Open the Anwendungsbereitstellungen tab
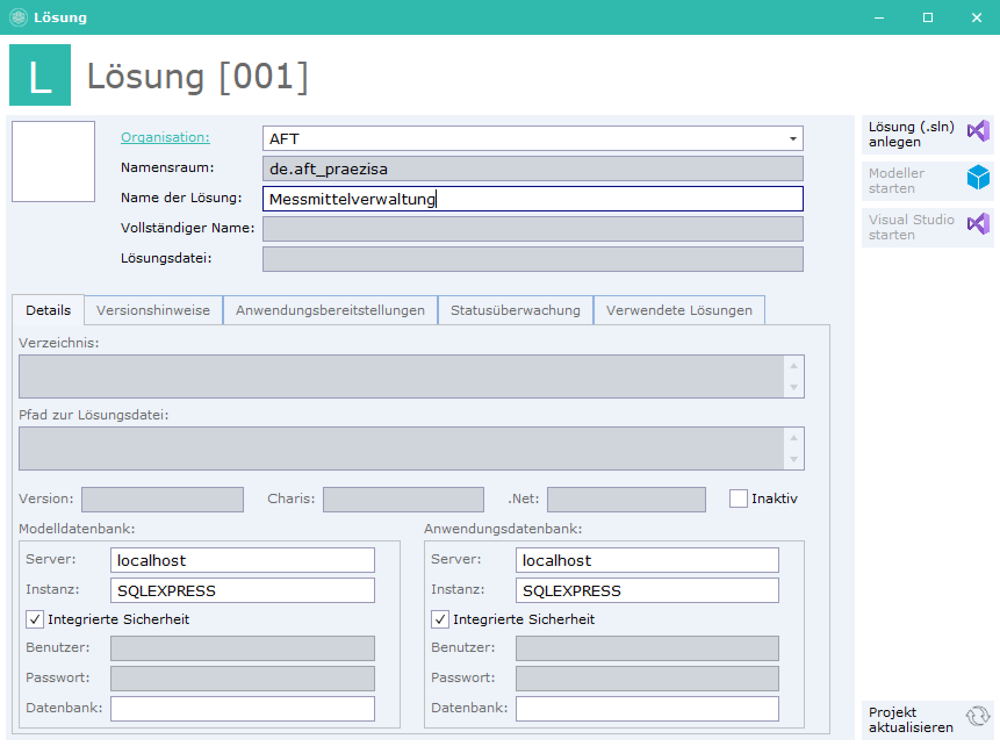The width and height of the screenshot is (1000, 746). pyautogui.click(x=330, y=310)
